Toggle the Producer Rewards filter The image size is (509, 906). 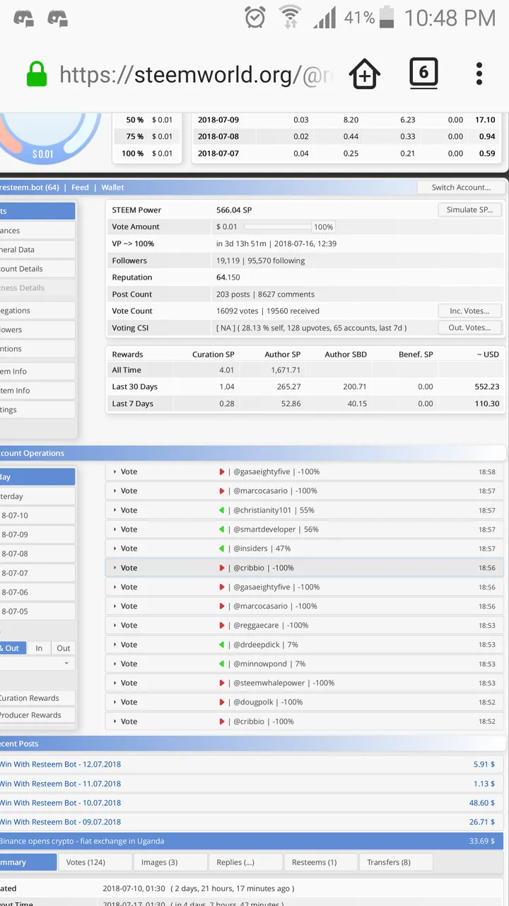(37, 715)
